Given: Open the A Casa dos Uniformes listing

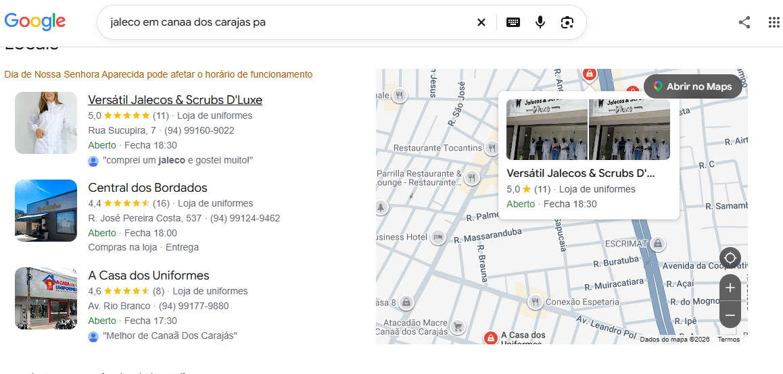Looking at the screenshot, I should (x=148, y=275).
